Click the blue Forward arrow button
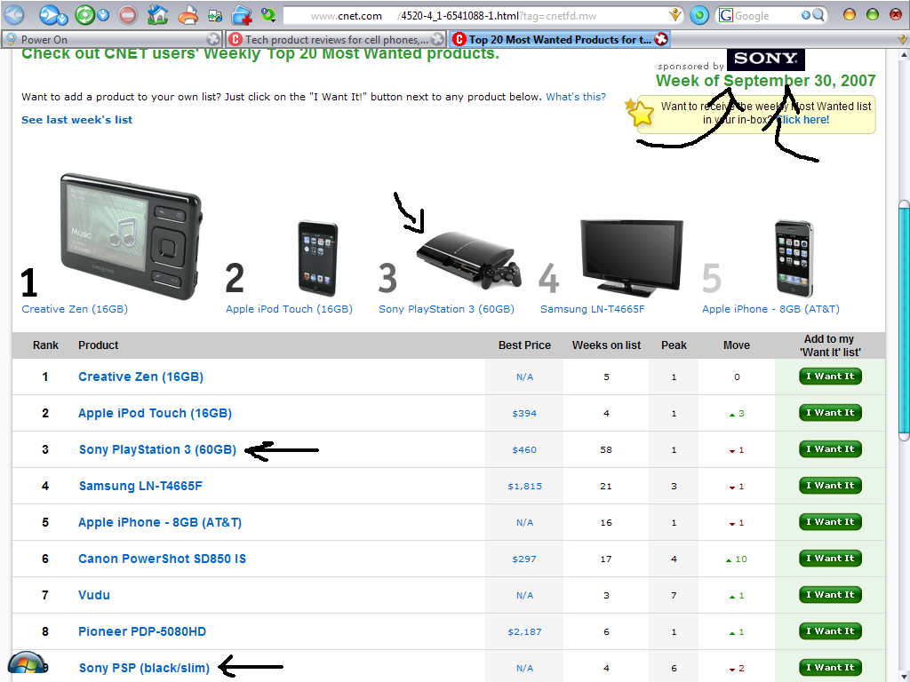Viewport: 910px width, 682px height. pos(50,14)
